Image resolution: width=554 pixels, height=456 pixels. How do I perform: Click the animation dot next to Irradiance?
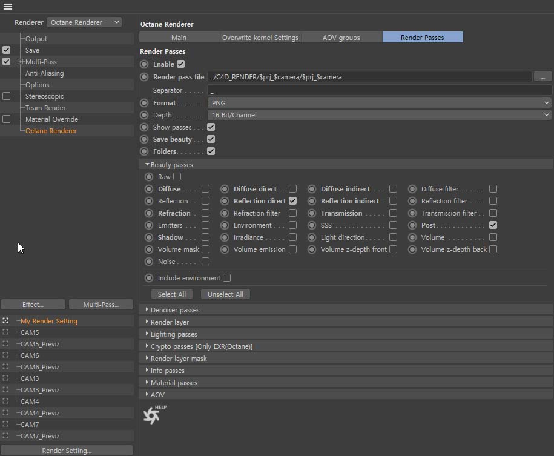pyautogui.click(x=225, y=237)
